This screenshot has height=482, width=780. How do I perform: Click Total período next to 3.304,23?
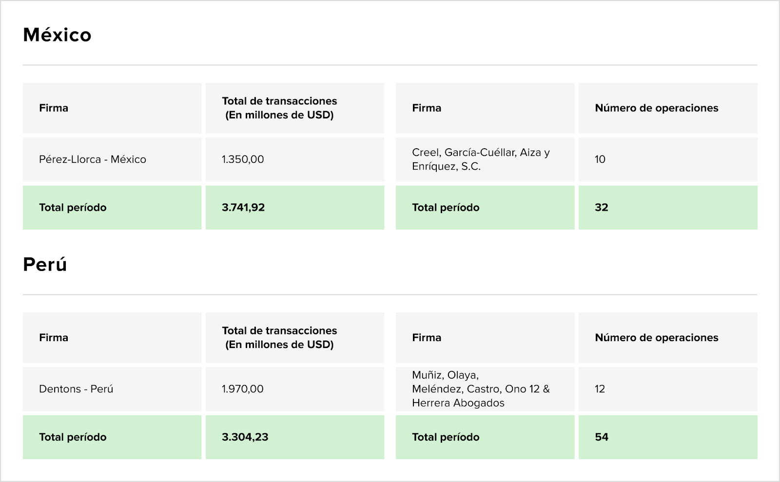coord(112,437)
